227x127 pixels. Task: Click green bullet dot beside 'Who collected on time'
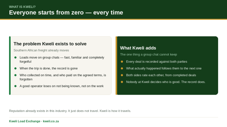(x=15, y=75)
